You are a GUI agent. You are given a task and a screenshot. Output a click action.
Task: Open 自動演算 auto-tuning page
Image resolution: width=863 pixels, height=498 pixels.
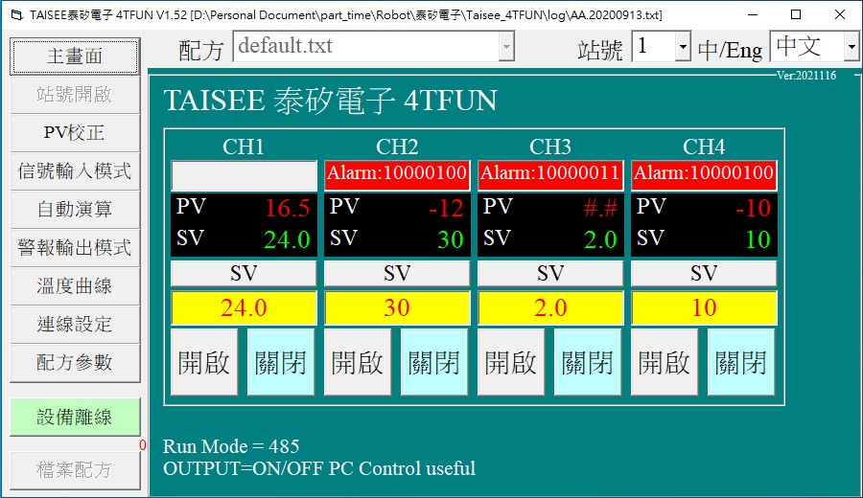point(74,210)
